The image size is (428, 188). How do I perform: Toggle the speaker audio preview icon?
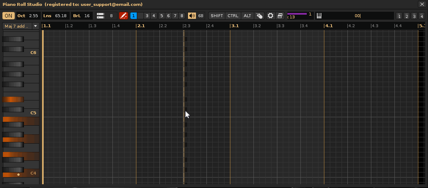[x=192, y=16]
